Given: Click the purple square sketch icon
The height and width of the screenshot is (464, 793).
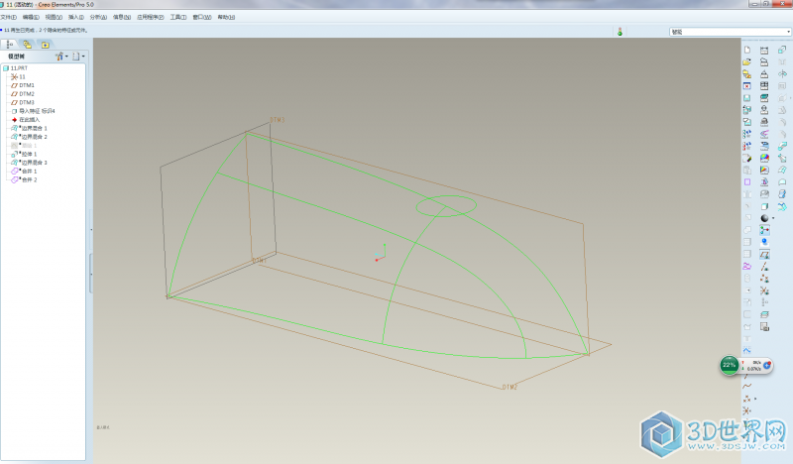Looking at the screenshot, I should tap(747, 182).
